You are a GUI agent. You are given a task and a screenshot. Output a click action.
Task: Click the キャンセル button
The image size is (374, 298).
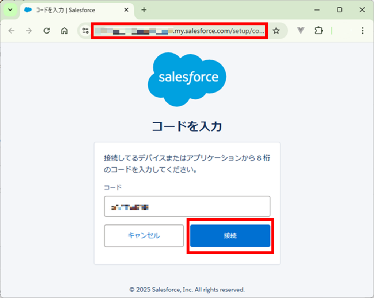pos(144,236)
